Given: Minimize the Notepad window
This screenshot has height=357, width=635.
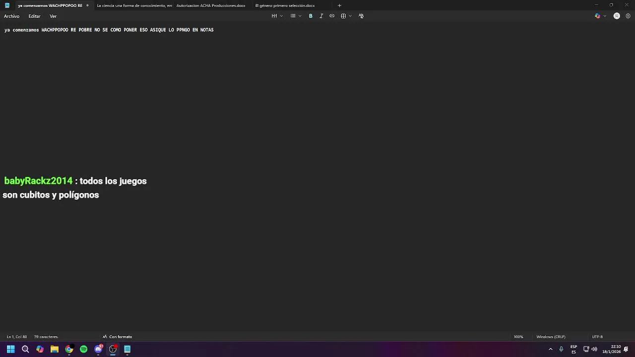Looking at the screenshot, I should (x=596, y=5).
